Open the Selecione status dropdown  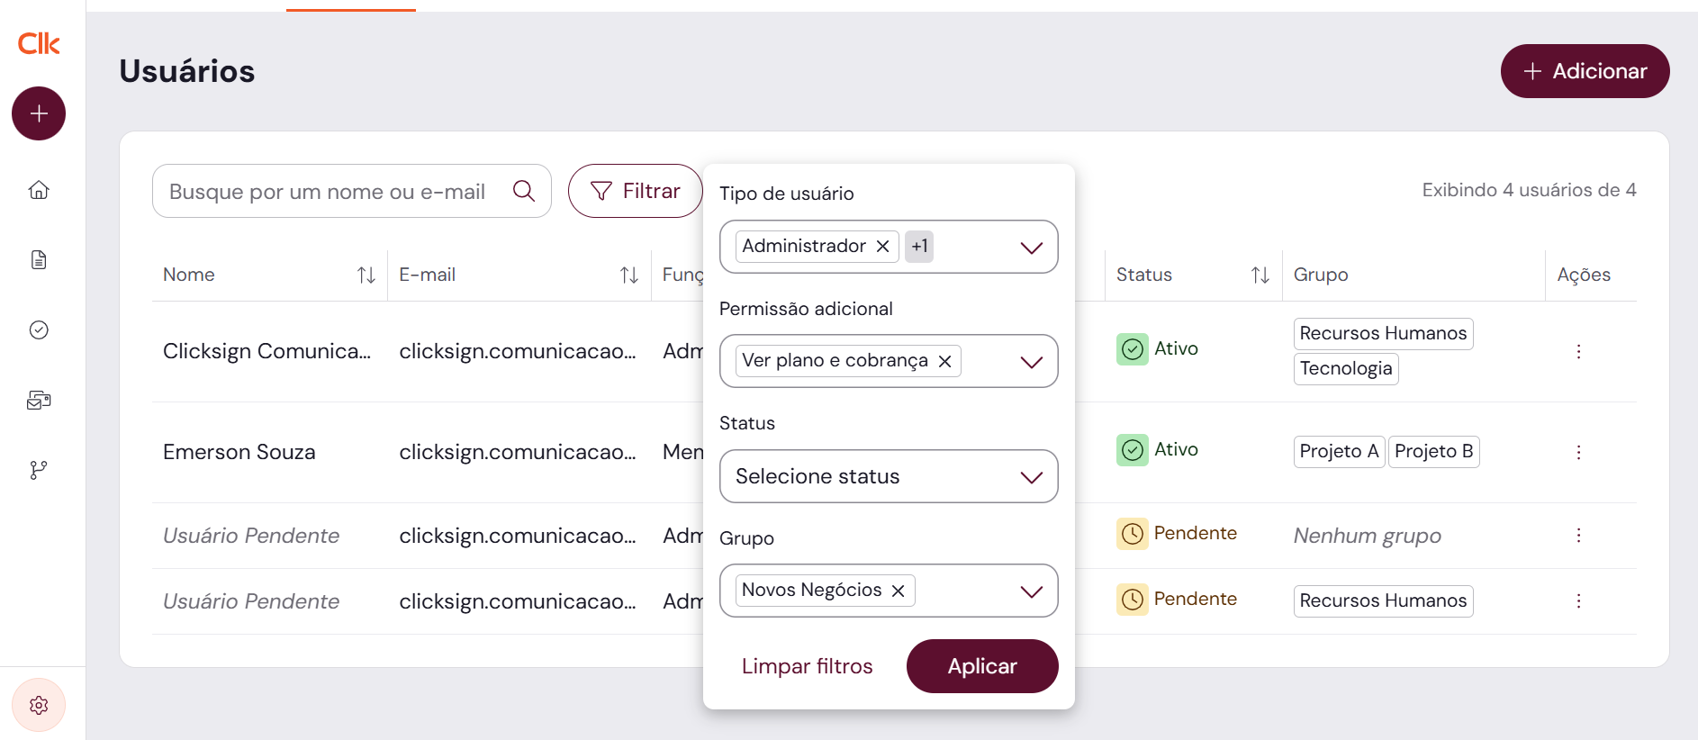(888, 476)
